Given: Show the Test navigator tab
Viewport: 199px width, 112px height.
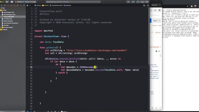Looking at the screenshot, I should point(14,6).
